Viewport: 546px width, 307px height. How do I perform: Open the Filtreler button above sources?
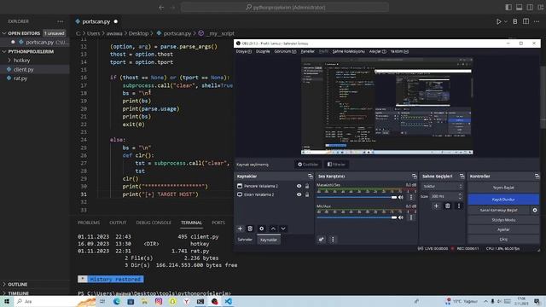point(336,165)
